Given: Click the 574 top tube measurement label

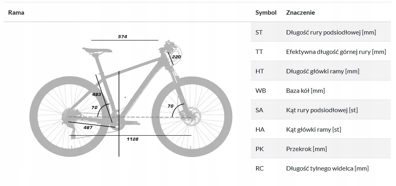Looking at the screenshot, I should pyautogui.click(x=122, y=36).
